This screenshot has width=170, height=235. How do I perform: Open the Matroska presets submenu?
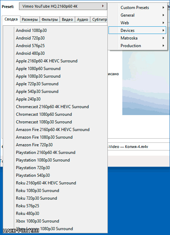coord(137,38)
